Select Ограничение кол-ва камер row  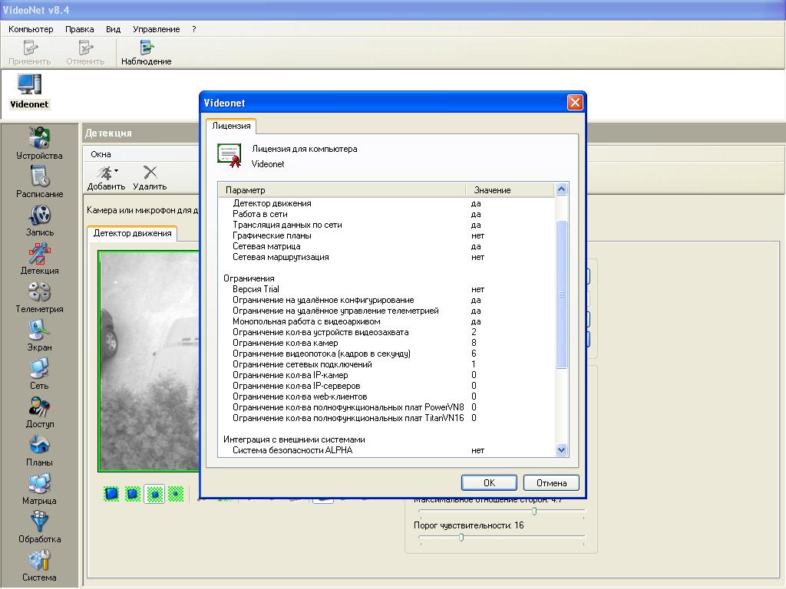387,343
